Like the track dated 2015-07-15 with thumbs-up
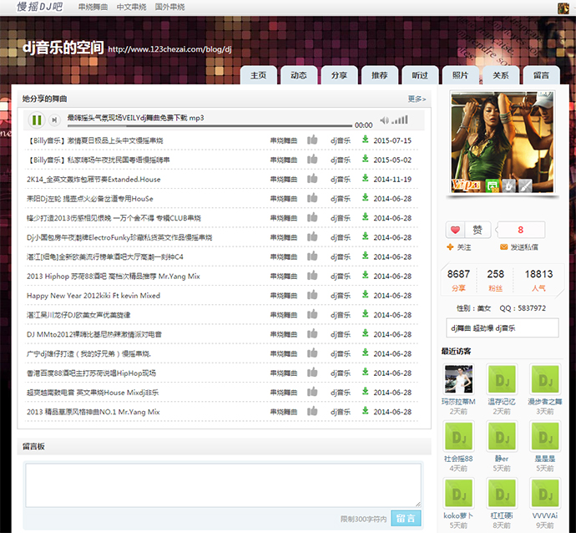This screenshot has height=533, width=576. point(312,140)
